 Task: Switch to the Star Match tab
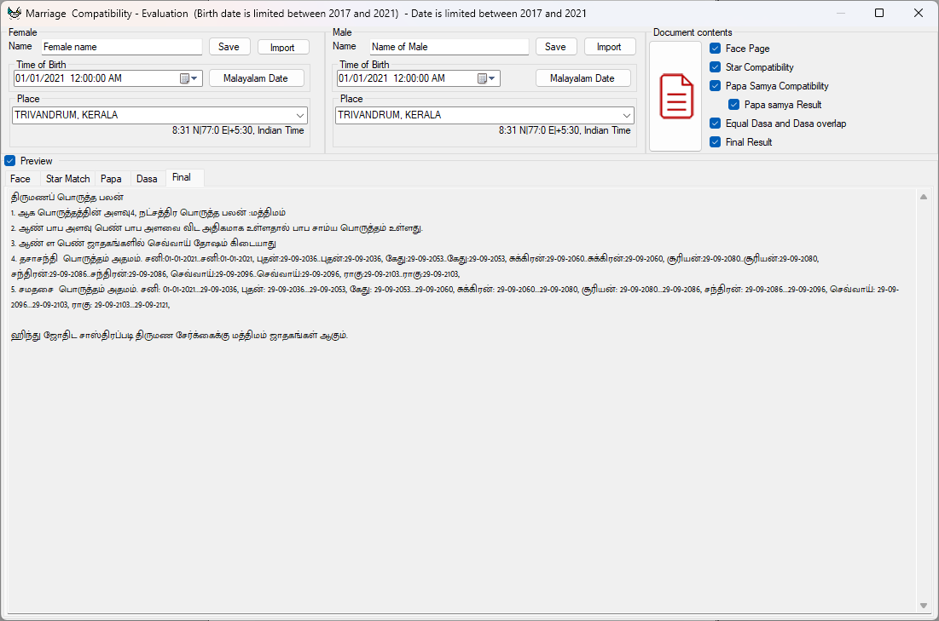click(67, 179)
